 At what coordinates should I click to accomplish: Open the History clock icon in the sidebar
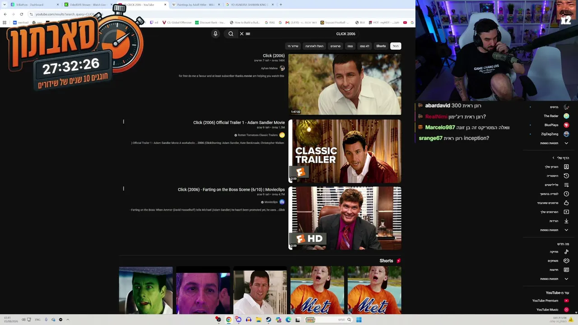566,176
